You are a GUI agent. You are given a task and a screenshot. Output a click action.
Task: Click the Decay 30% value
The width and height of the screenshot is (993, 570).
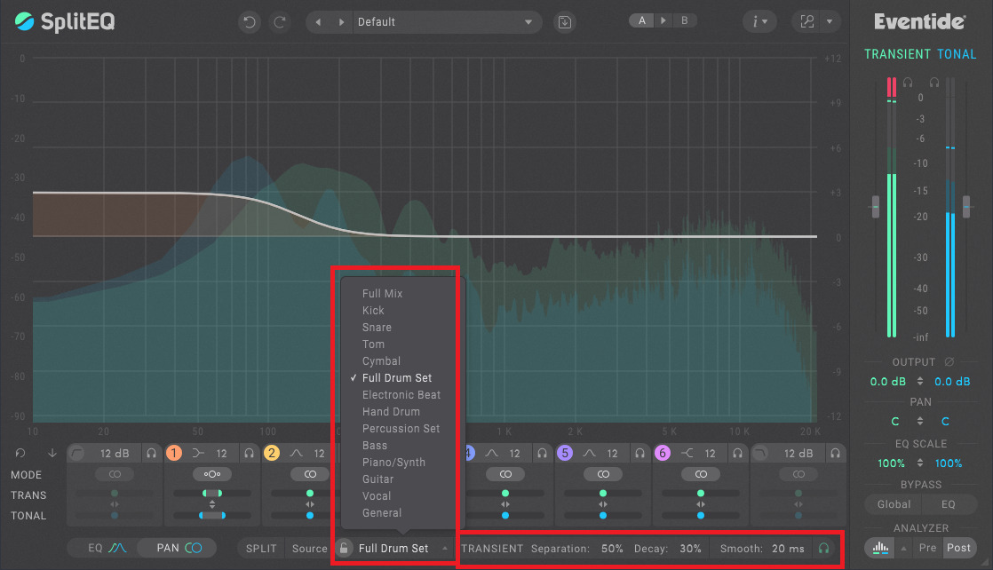click(x=690, y=549)
